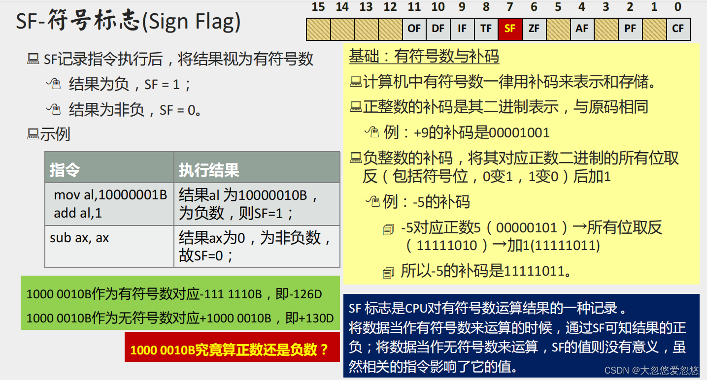Click the result cell "结果al 为10000010B，为负数，则SF=1"

pos(257,204)
